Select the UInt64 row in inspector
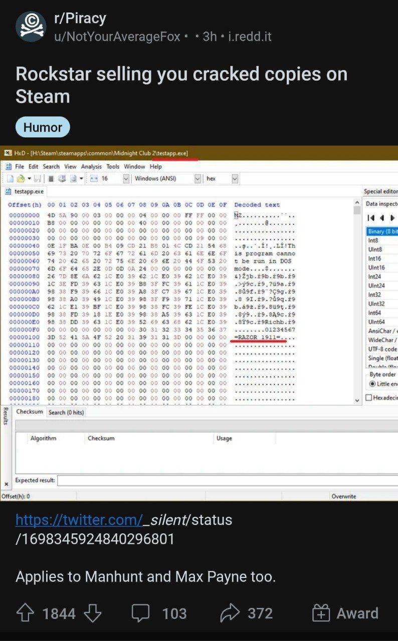The image size is (398, 641). [382, 322]
